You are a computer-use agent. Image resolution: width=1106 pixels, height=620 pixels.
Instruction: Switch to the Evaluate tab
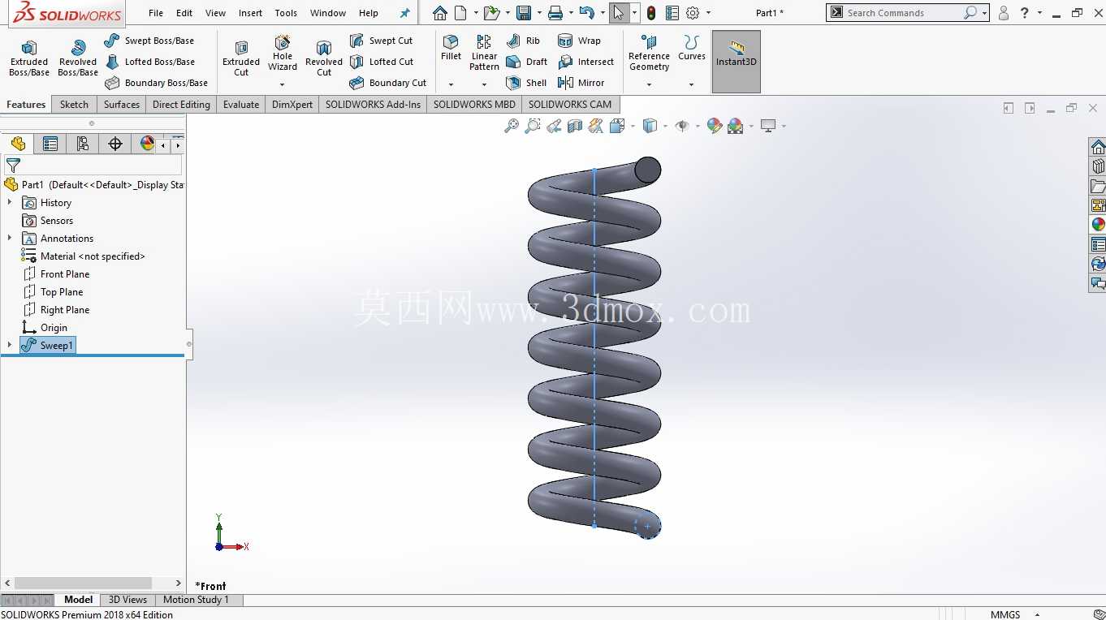point(241,104)
